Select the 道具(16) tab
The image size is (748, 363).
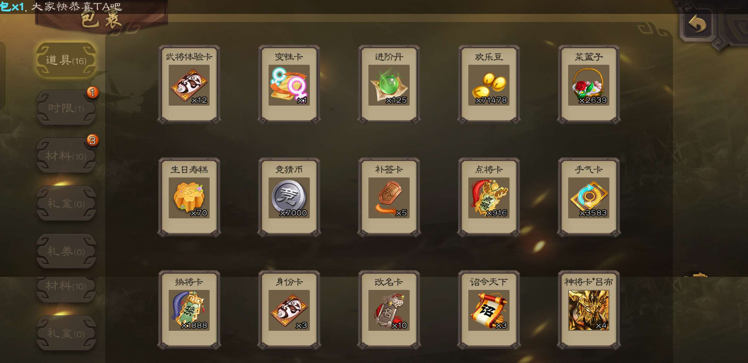click(x=66, y=60)
